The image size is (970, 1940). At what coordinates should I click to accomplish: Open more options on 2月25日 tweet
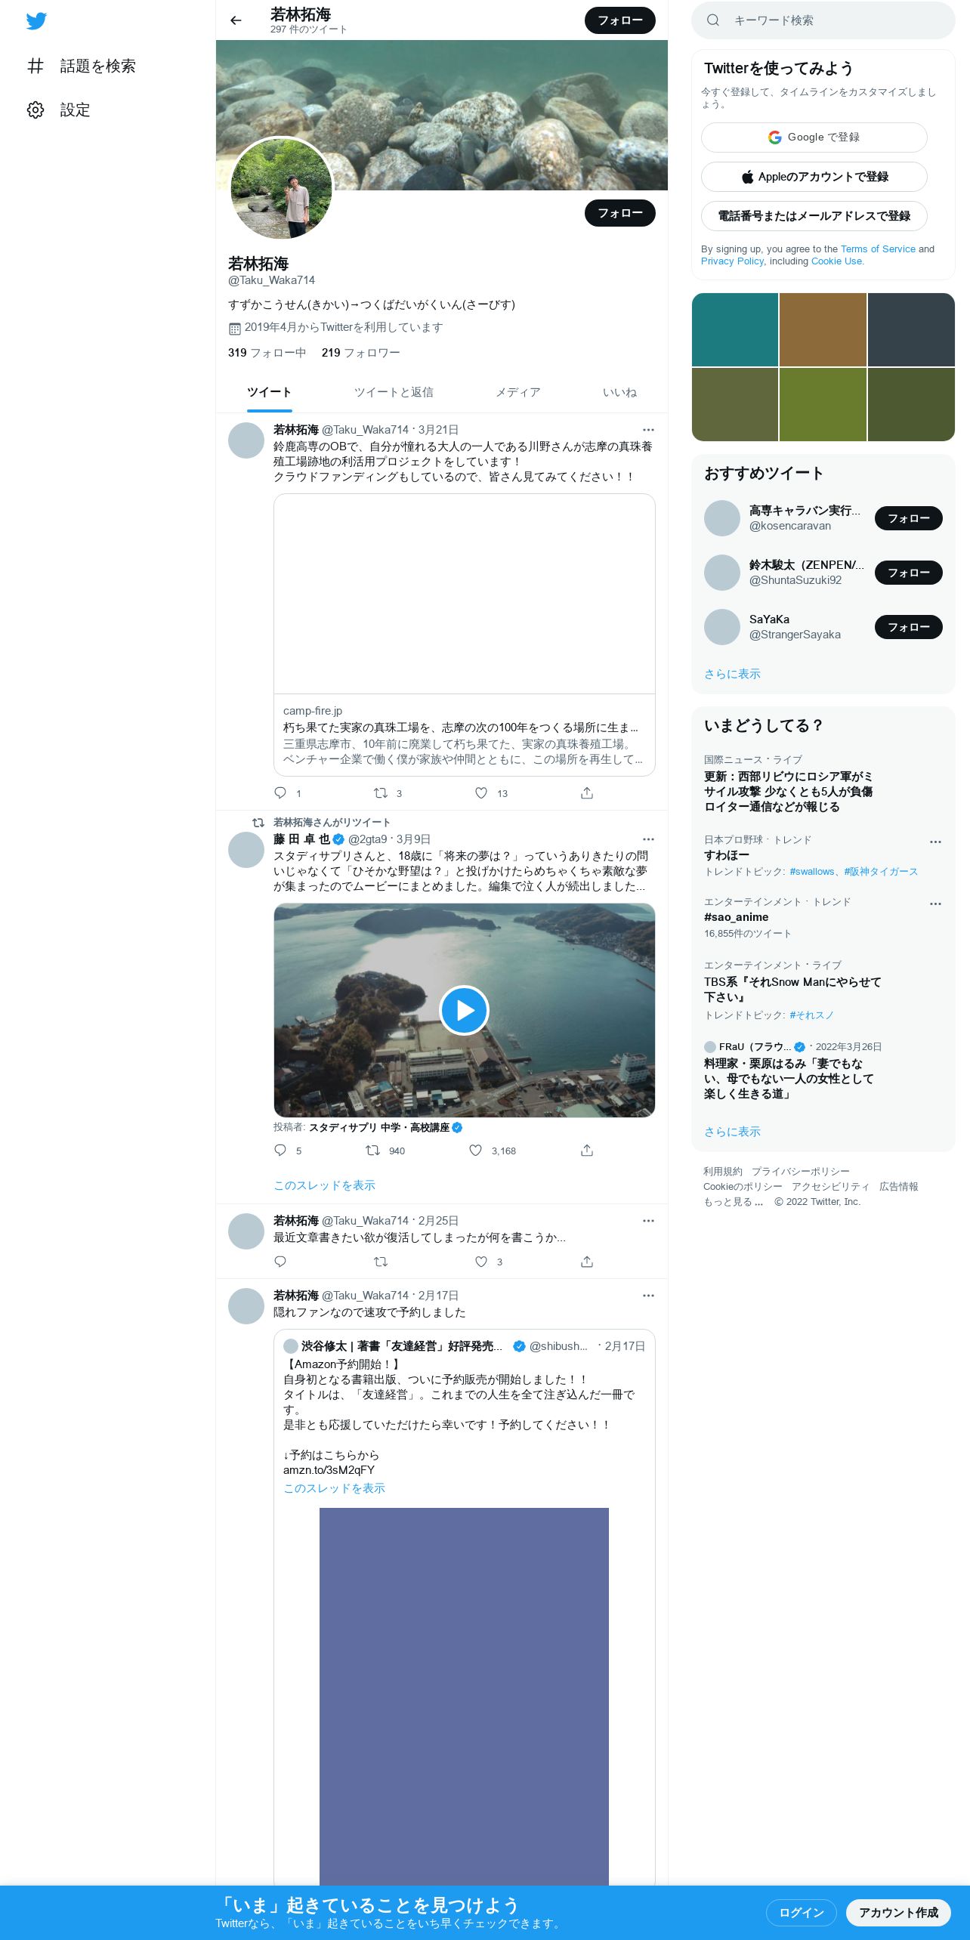(648, 1221)
